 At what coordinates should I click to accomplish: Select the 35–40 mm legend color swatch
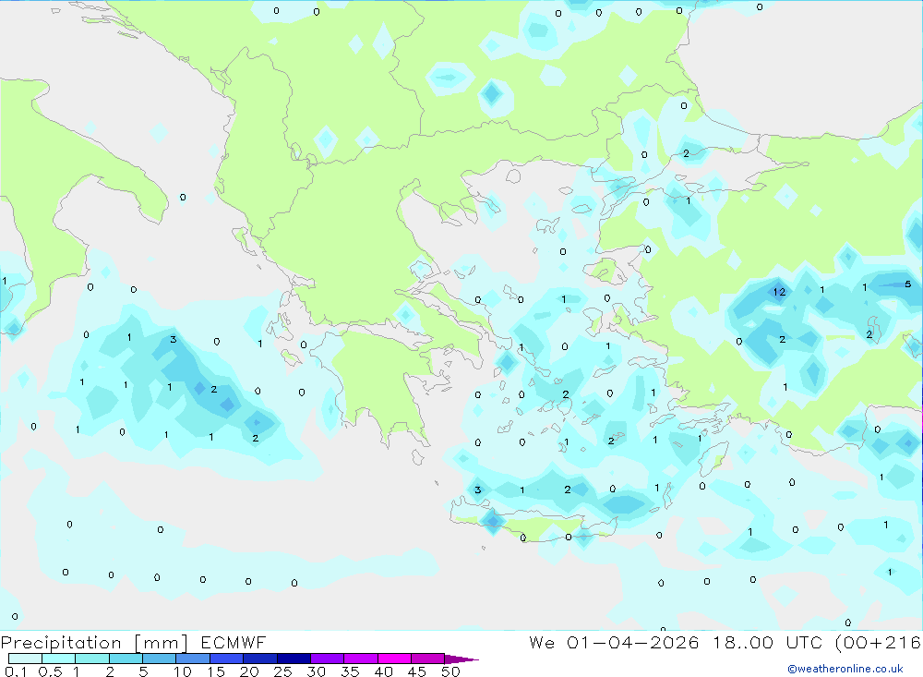pos(360,659)
